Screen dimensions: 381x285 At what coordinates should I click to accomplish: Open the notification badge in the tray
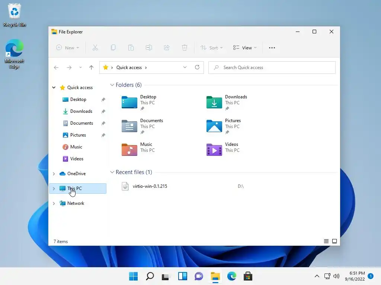pos(371,276)
